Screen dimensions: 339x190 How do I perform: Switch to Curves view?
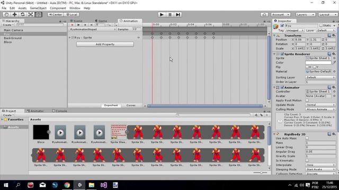(x=131, y=106)
